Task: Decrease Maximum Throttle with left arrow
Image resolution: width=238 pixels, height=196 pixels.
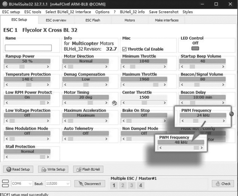Action: pos(124,85)
